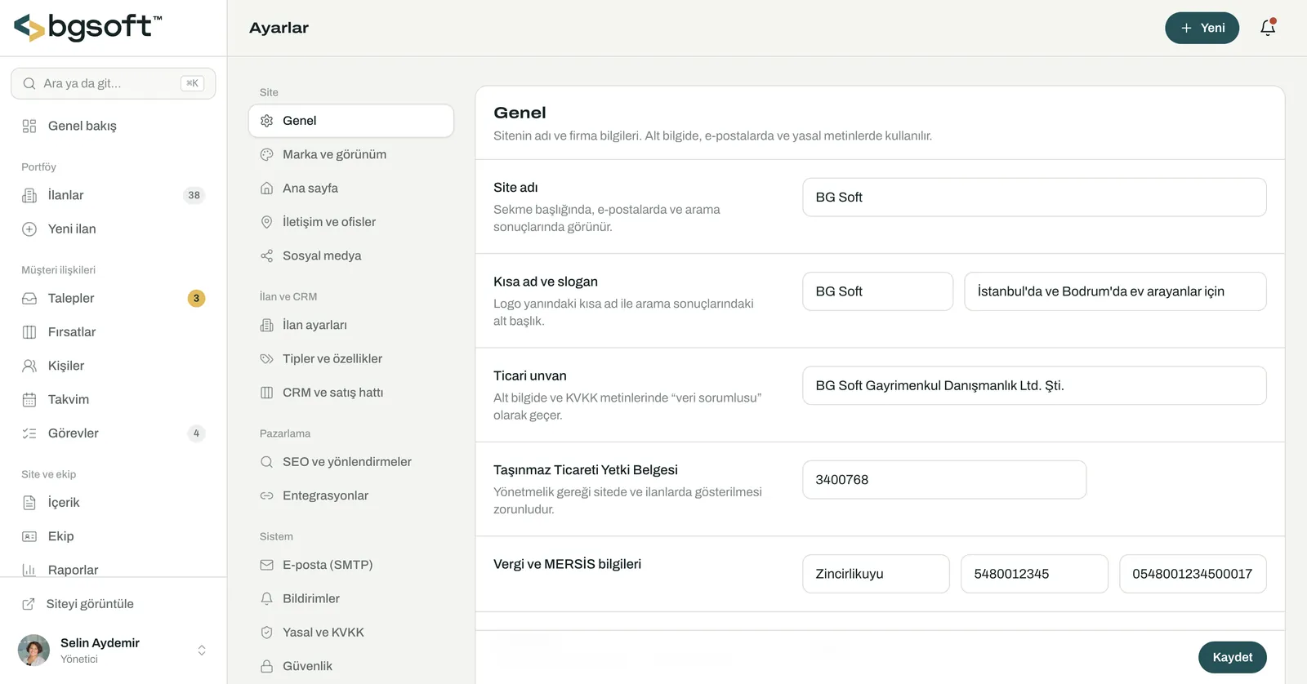Click the Vergi ve MERSİS bilgileri label
1307x684 pixels.
click(567, 564)
